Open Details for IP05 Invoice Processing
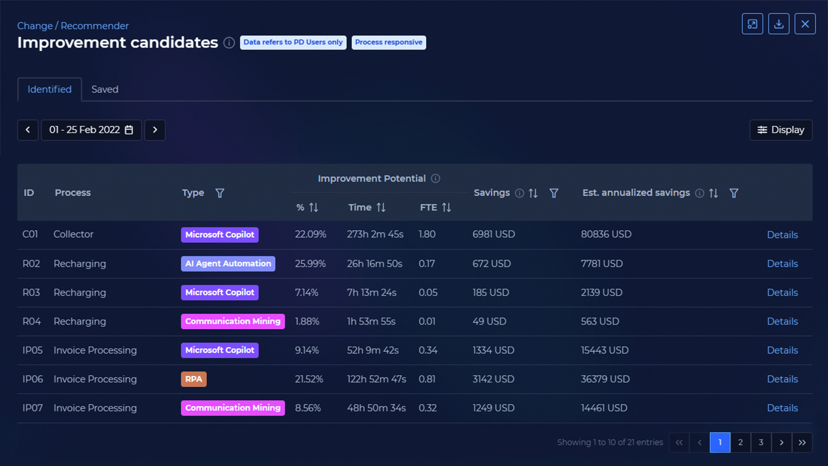The width and height of the screenshot is (828, 466). pyautogui.click(x=782, y=350)
